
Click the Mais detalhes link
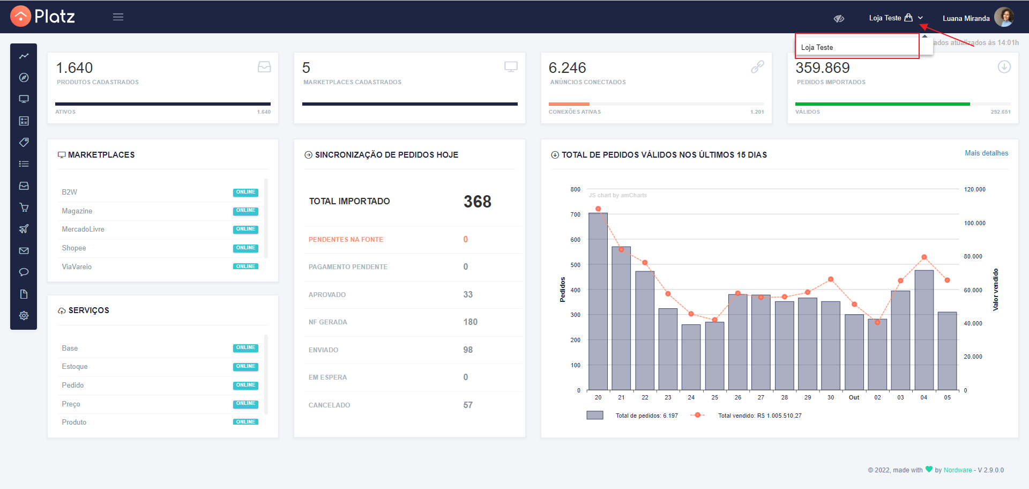pos(986,153)
